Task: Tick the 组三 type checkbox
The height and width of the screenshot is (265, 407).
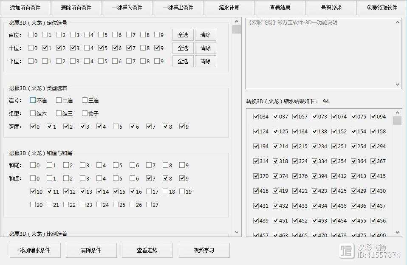Action: pos(59,113)
